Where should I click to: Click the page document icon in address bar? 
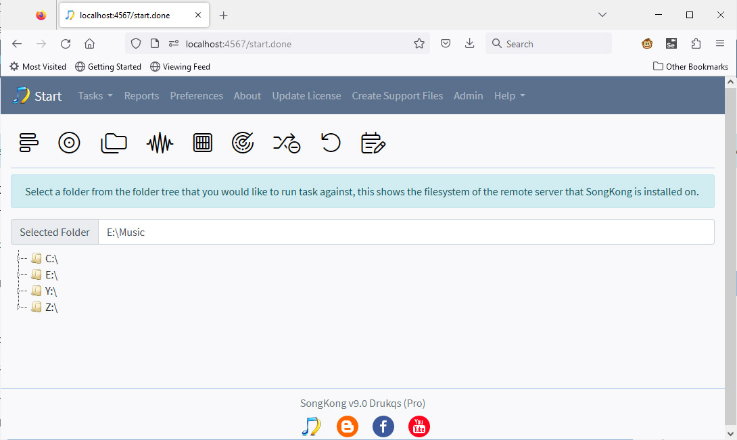(155, 44)
